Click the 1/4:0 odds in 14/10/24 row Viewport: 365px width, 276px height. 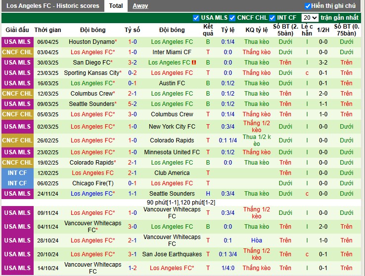coord(228,268)
